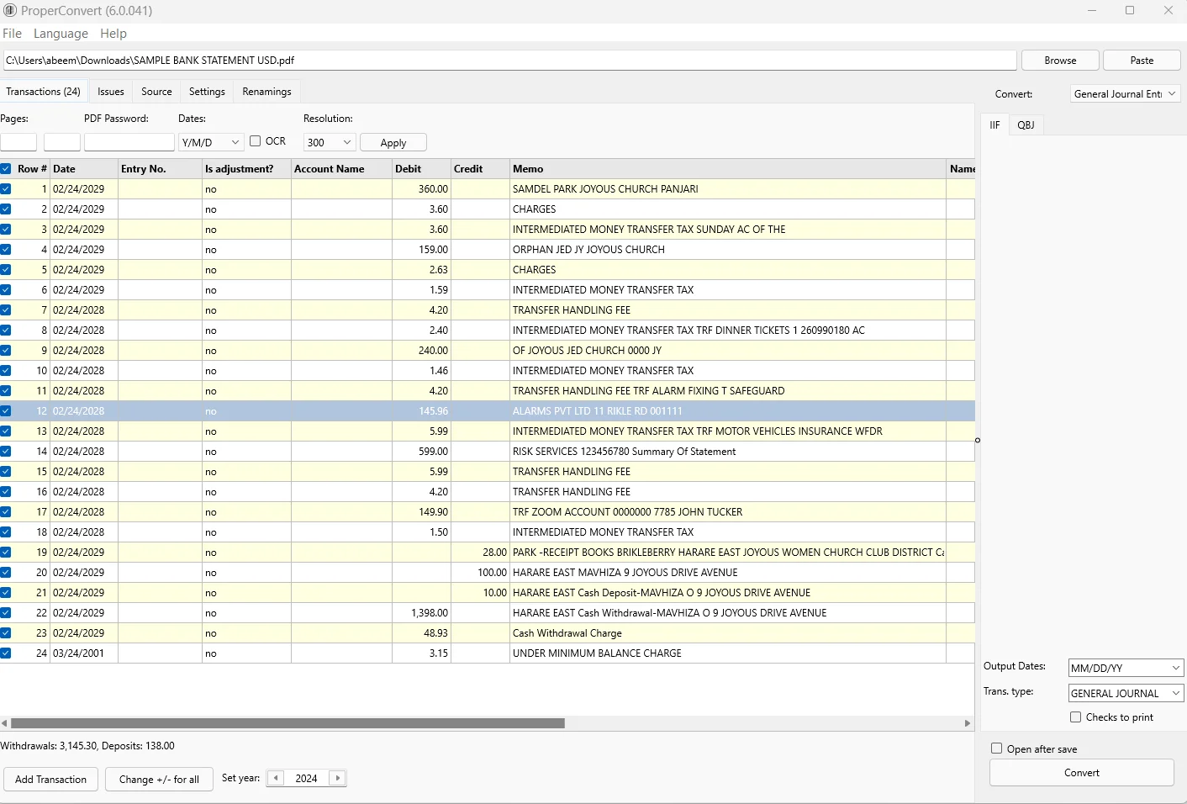Click the Apply button
1187x804 pixels.
pyautogui.click(x=393, y=143)
